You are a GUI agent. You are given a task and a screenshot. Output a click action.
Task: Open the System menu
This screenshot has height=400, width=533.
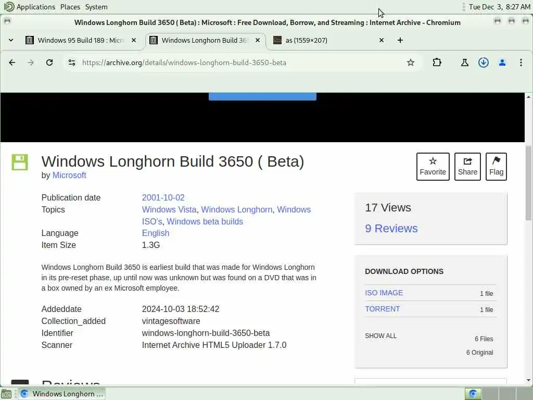96,7
